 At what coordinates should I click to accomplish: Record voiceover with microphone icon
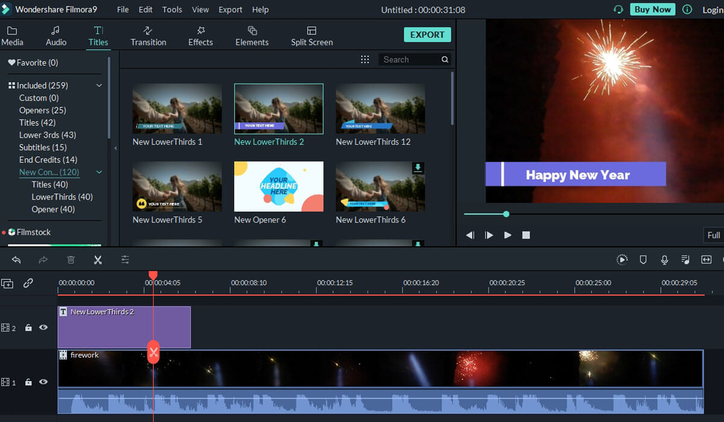coord(664,260)
